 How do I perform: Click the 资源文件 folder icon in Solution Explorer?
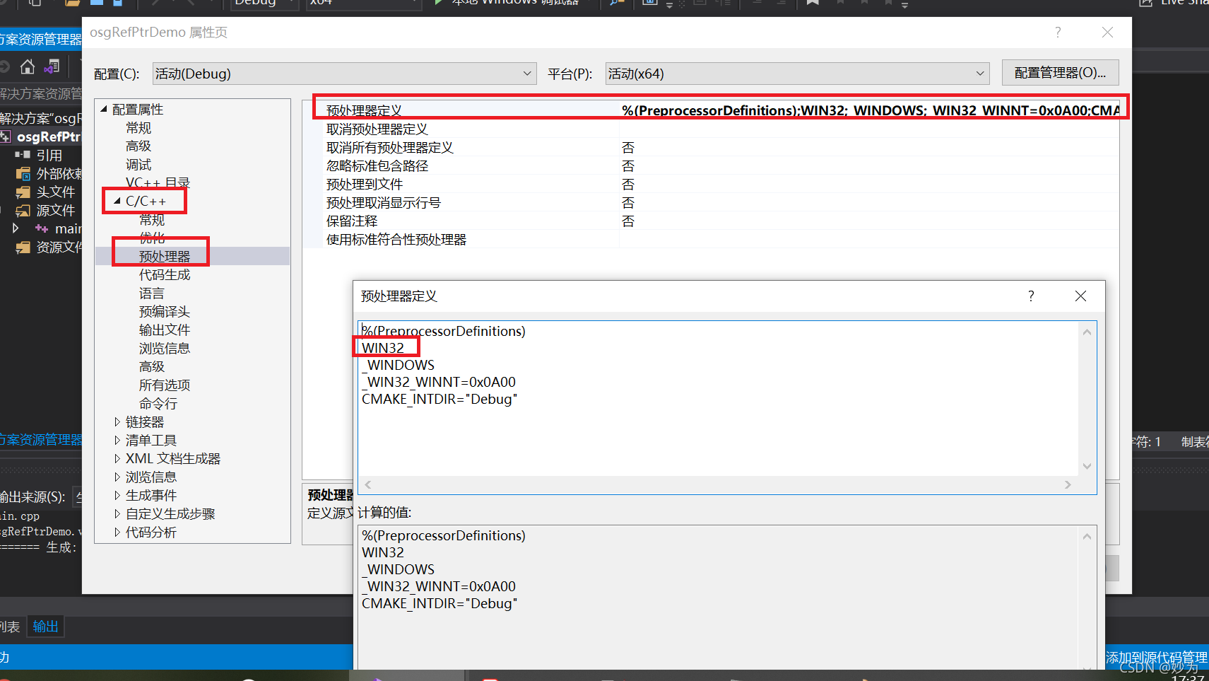coord(23,247)
